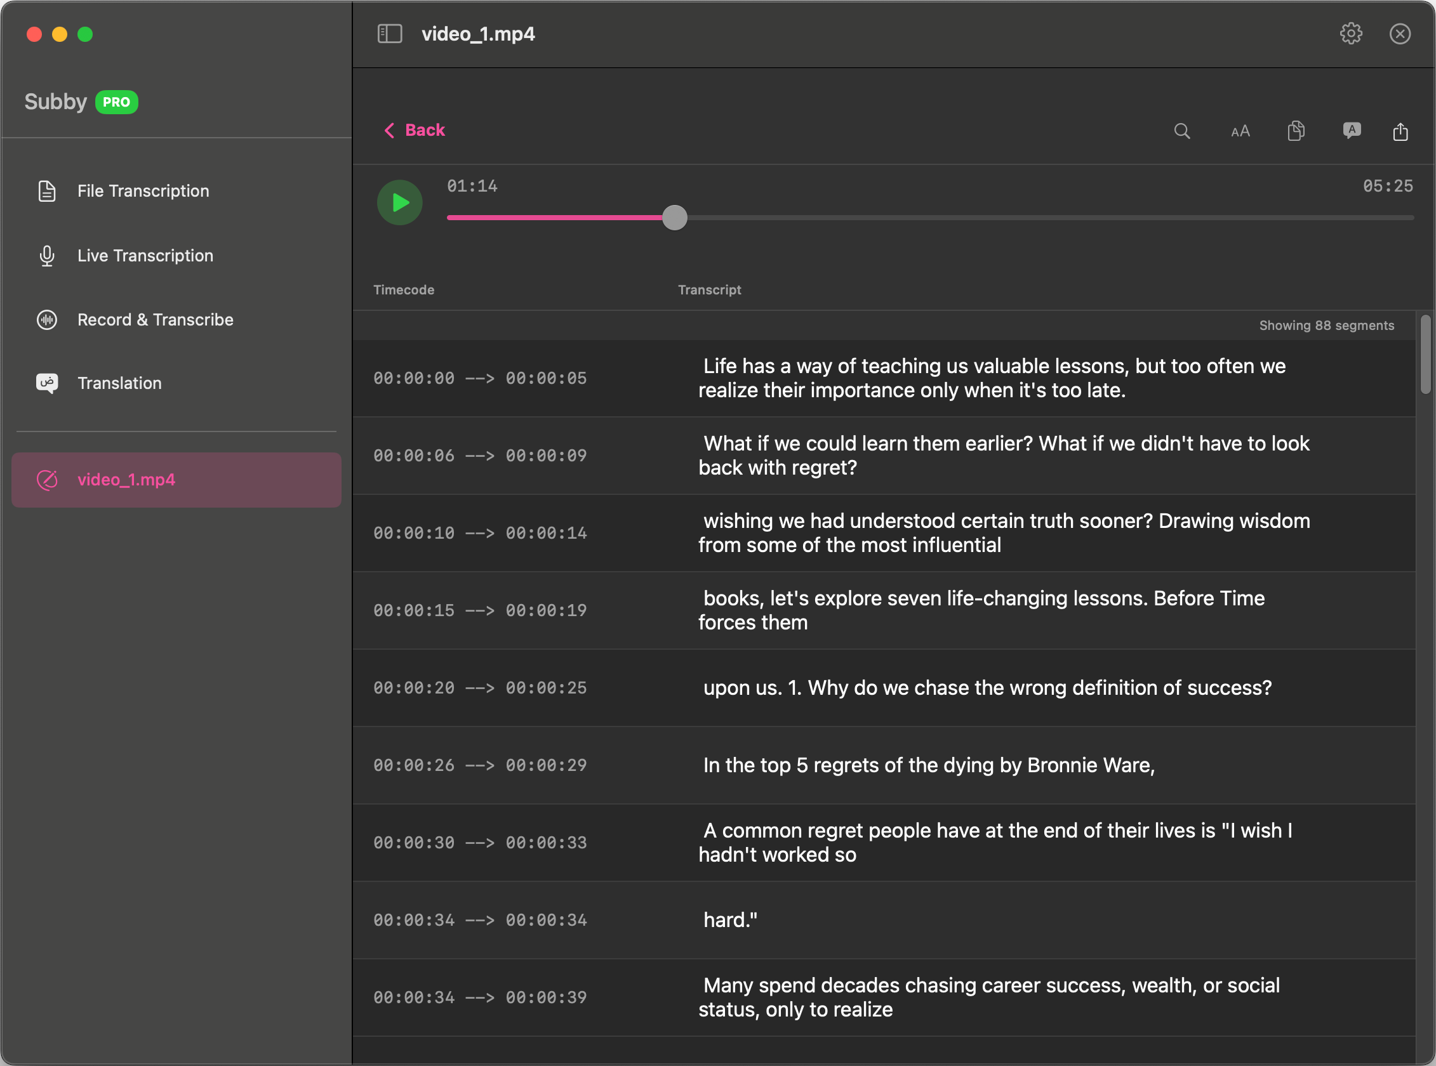The height and width of the screenshot is (1066, 1436).
Task: Switch to the Live Transcription section
Action: pyautogui.click(x=145, y=256)
